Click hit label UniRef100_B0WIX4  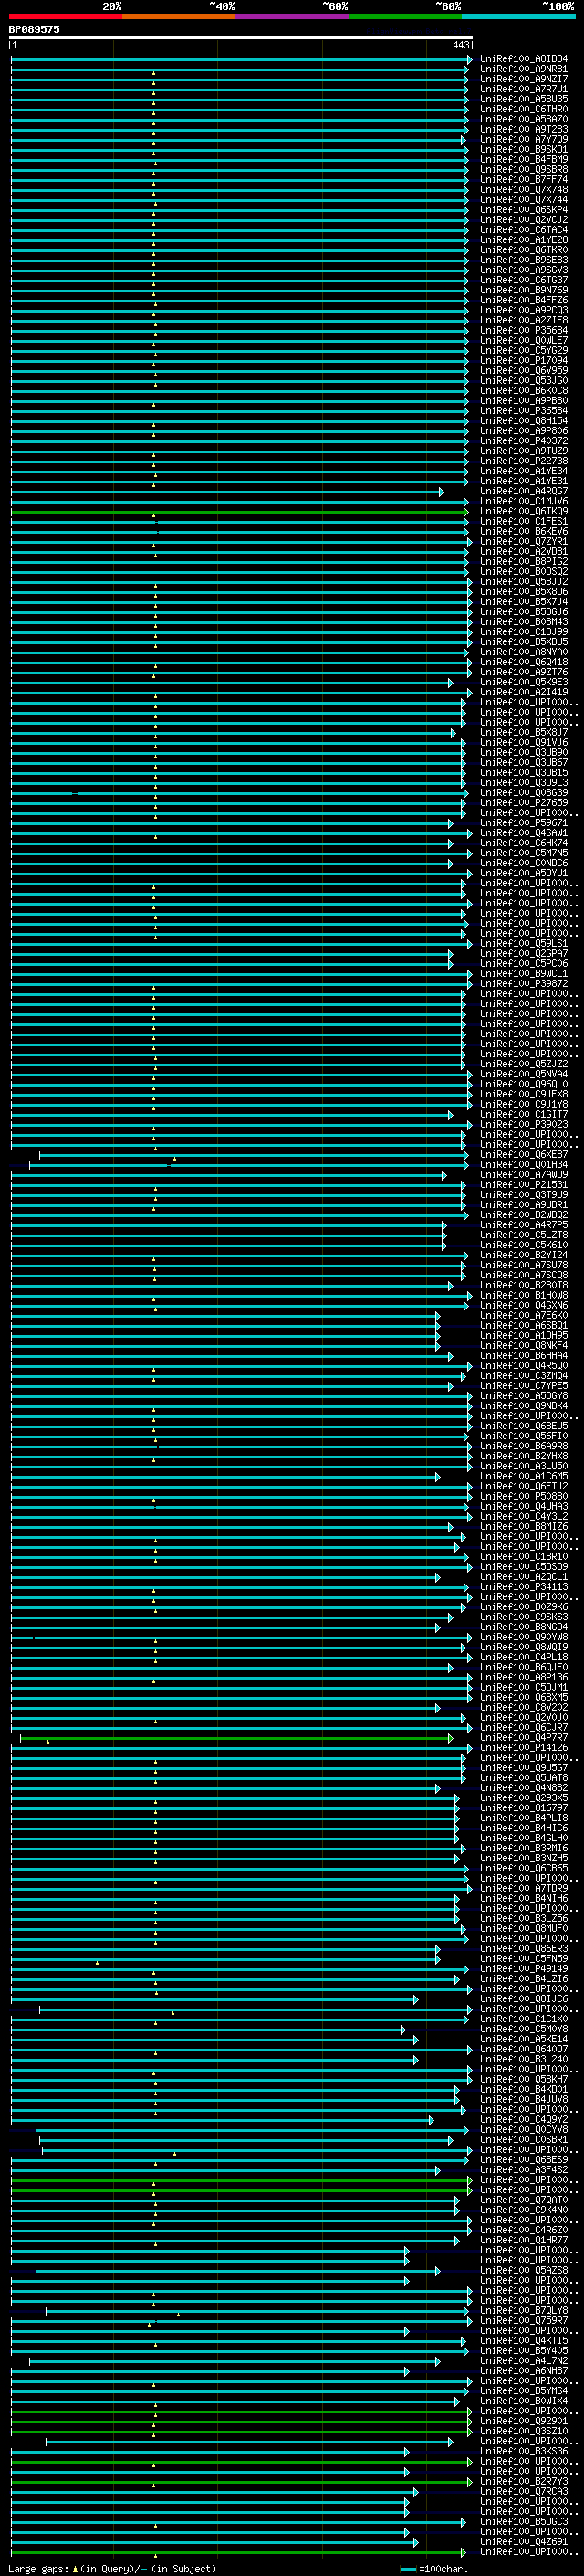[523, 2401]
